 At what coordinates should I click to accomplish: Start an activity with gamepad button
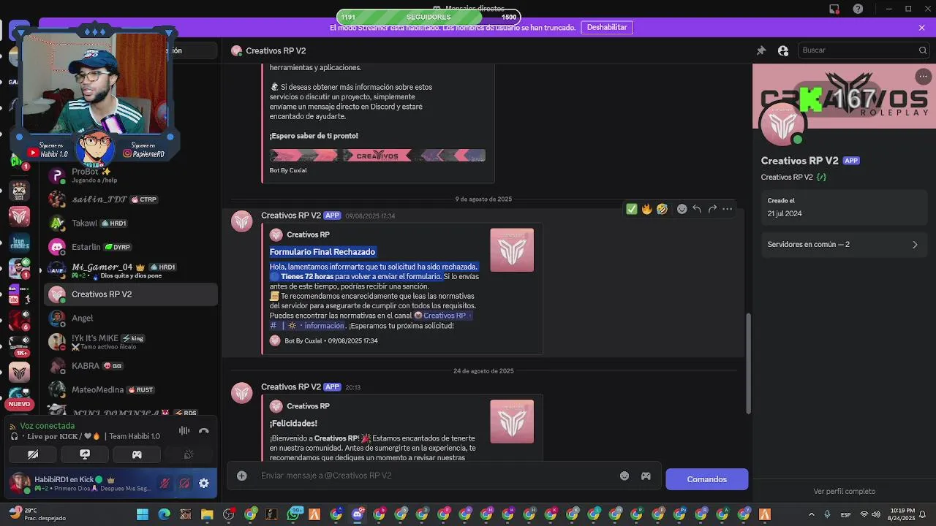(137, 454)
